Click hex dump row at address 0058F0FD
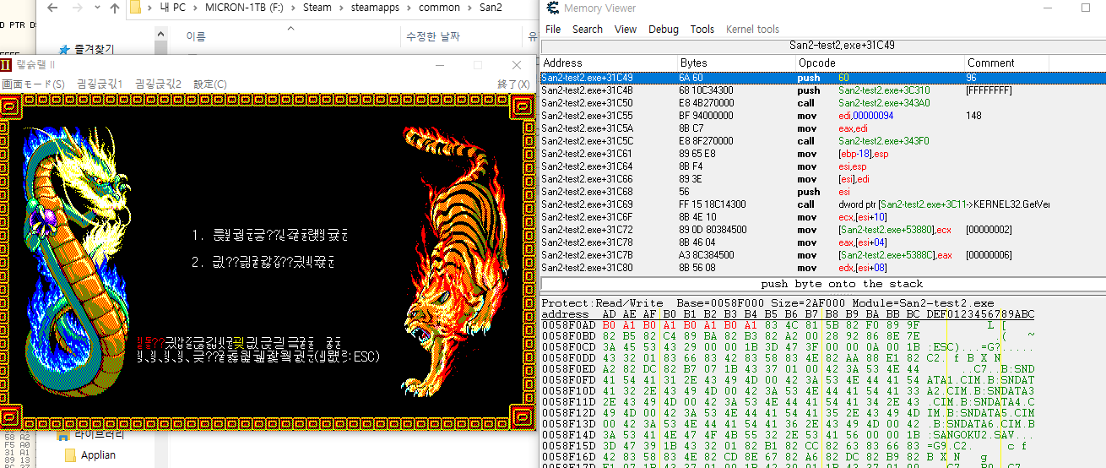1106x468 pixels. 788,379
